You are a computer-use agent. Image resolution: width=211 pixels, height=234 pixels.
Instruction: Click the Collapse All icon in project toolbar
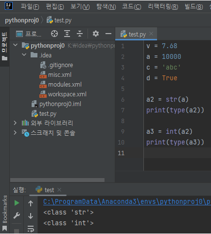[80, 34]
